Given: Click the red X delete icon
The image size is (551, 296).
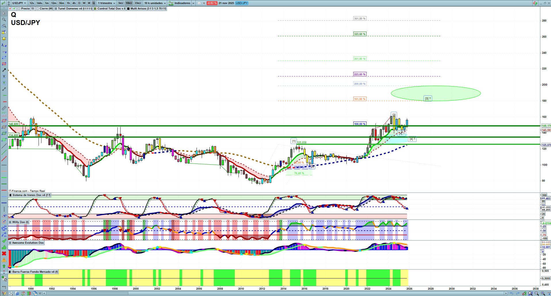Looking at the screenshot, I should click(4, 253).
